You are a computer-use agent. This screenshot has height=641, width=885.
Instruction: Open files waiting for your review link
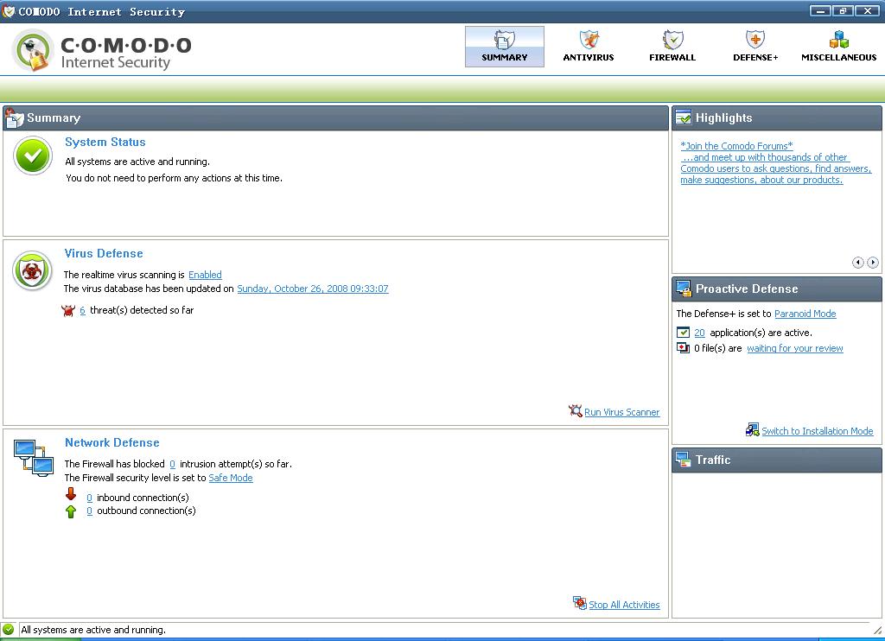tap(795, 348)
